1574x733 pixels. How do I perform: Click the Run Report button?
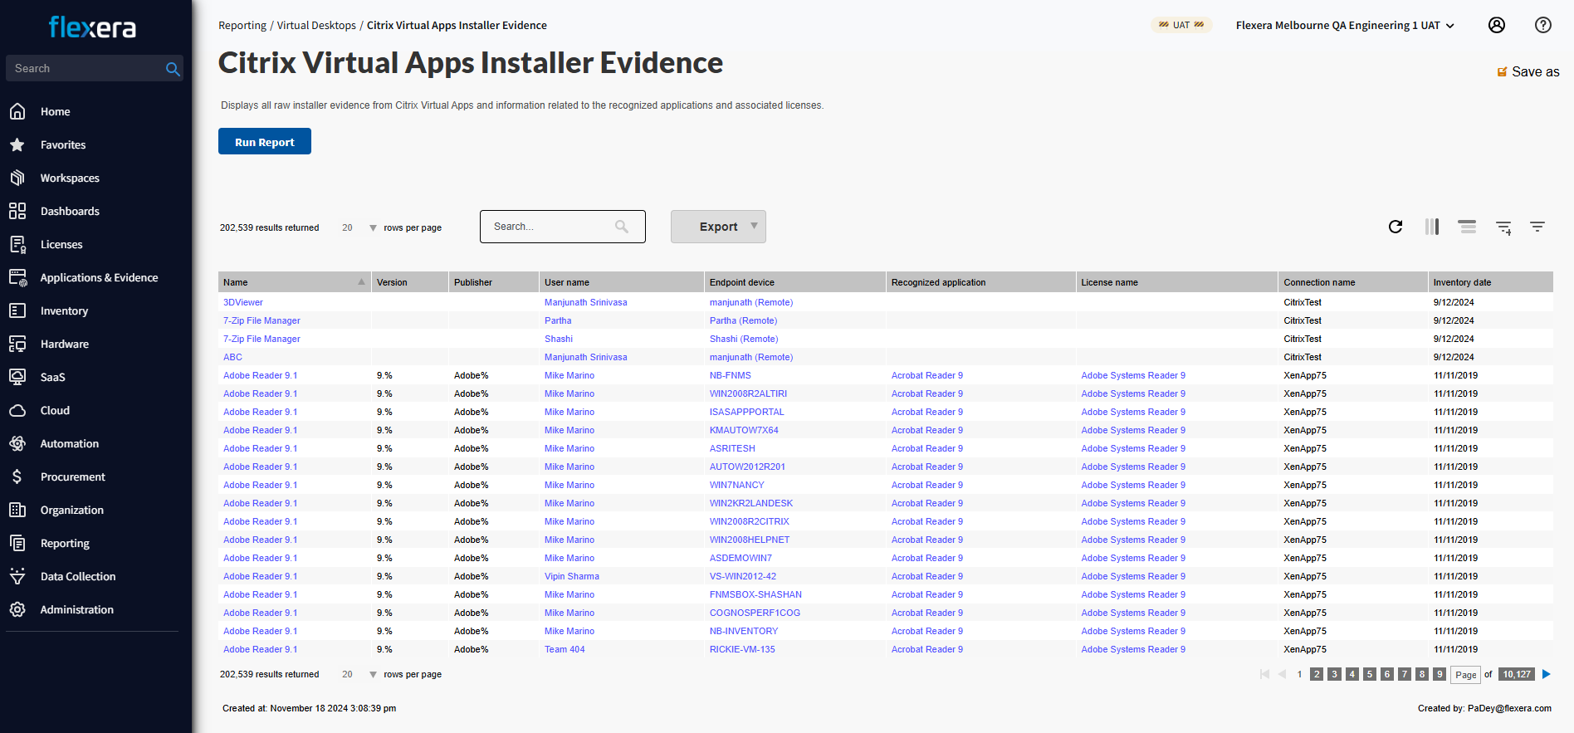(x=265, y=141)
